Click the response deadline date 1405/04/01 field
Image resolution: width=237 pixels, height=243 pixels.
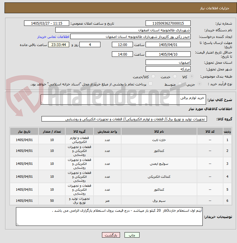168,45
